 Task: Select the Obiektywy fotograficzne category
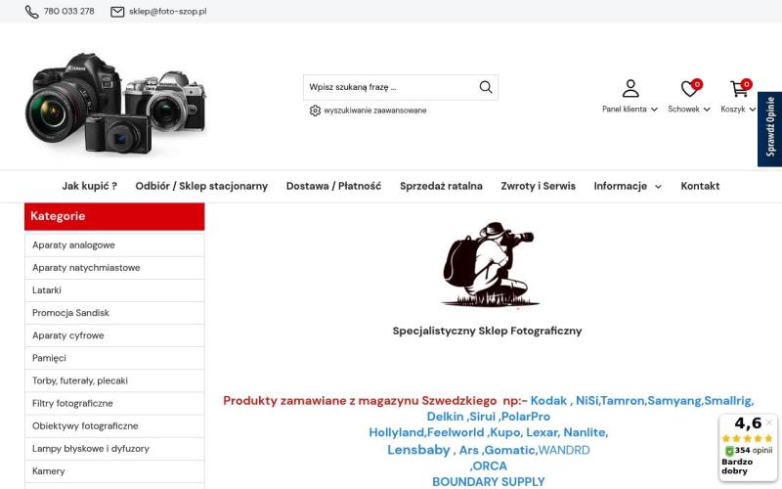point(85,426)
